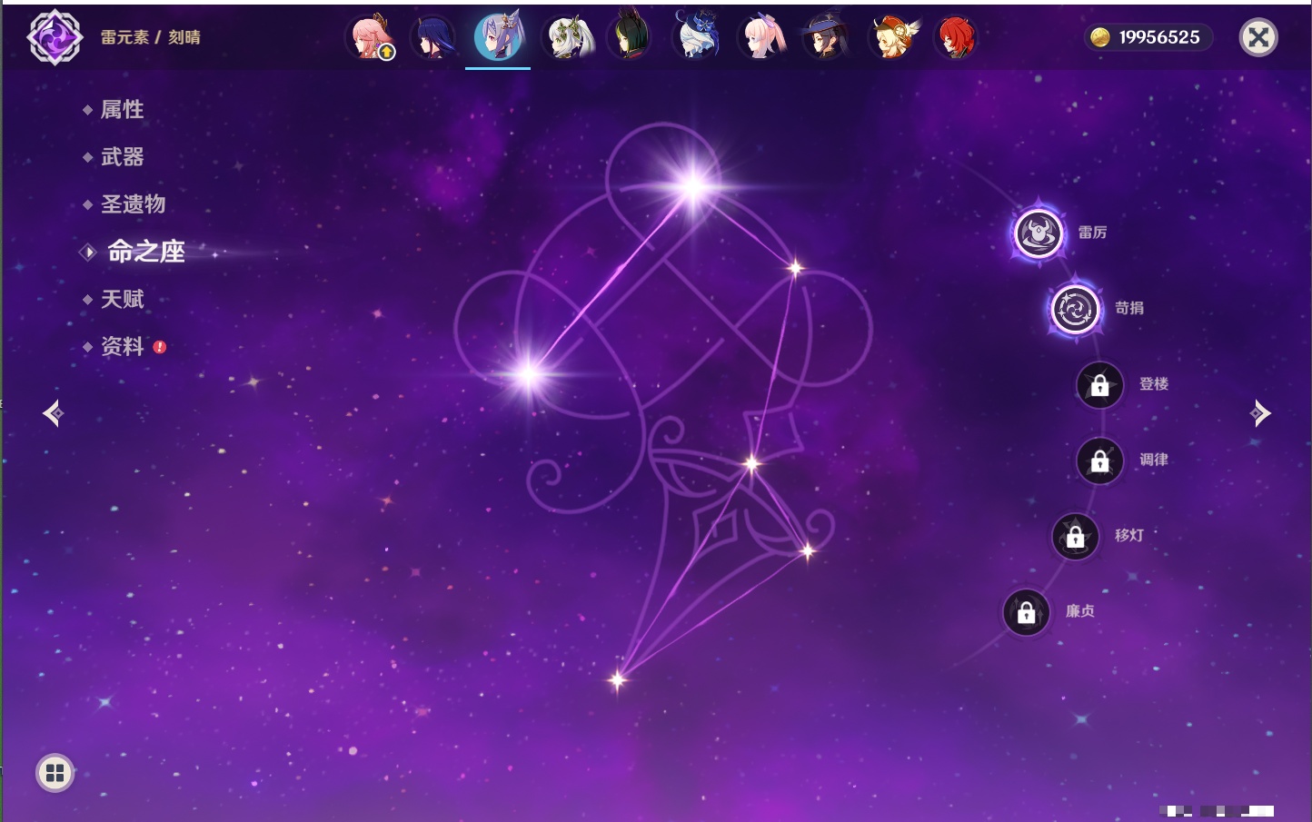Open the 武器 weapon menu
This screenshot has height=822, width=1312.
click(122, 157)
